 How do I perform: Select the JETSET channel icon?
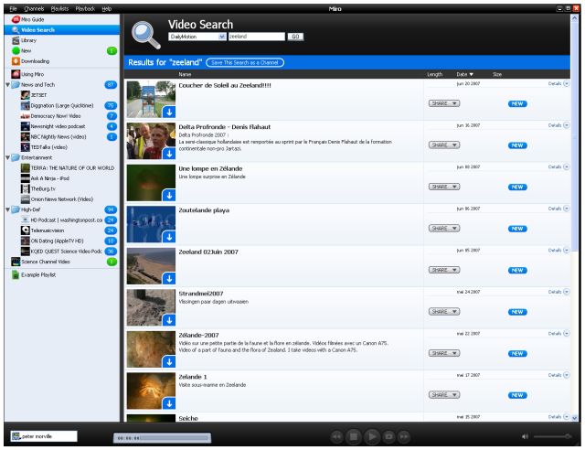[25, 95]
